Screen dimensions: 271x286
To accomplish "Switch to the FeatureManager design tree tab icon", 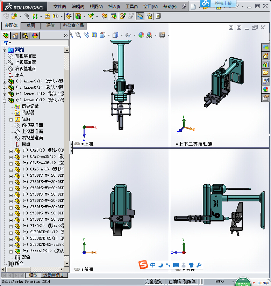I will (x=6, y=36).
